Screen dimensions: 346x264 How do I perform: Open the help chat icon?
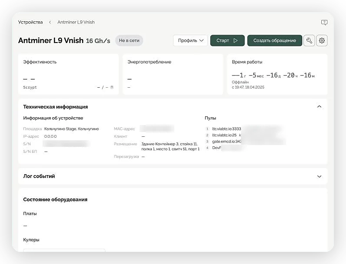tap(324, 22)
